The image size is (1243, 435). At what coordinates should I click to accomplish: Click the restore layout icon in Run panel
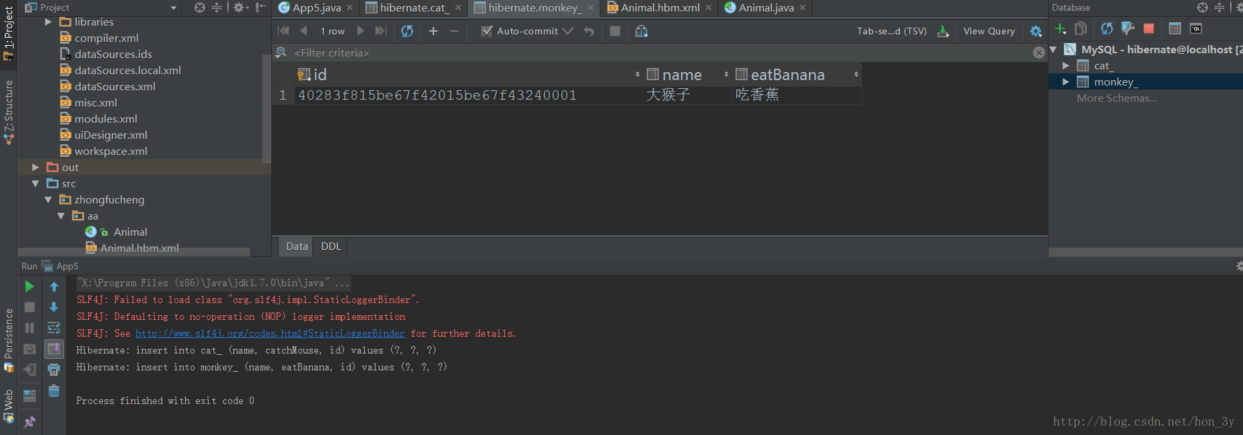(30, 396)
